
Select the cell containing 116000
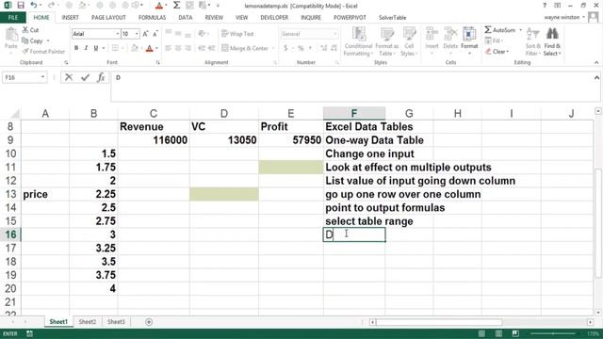[x=154, y=140]
